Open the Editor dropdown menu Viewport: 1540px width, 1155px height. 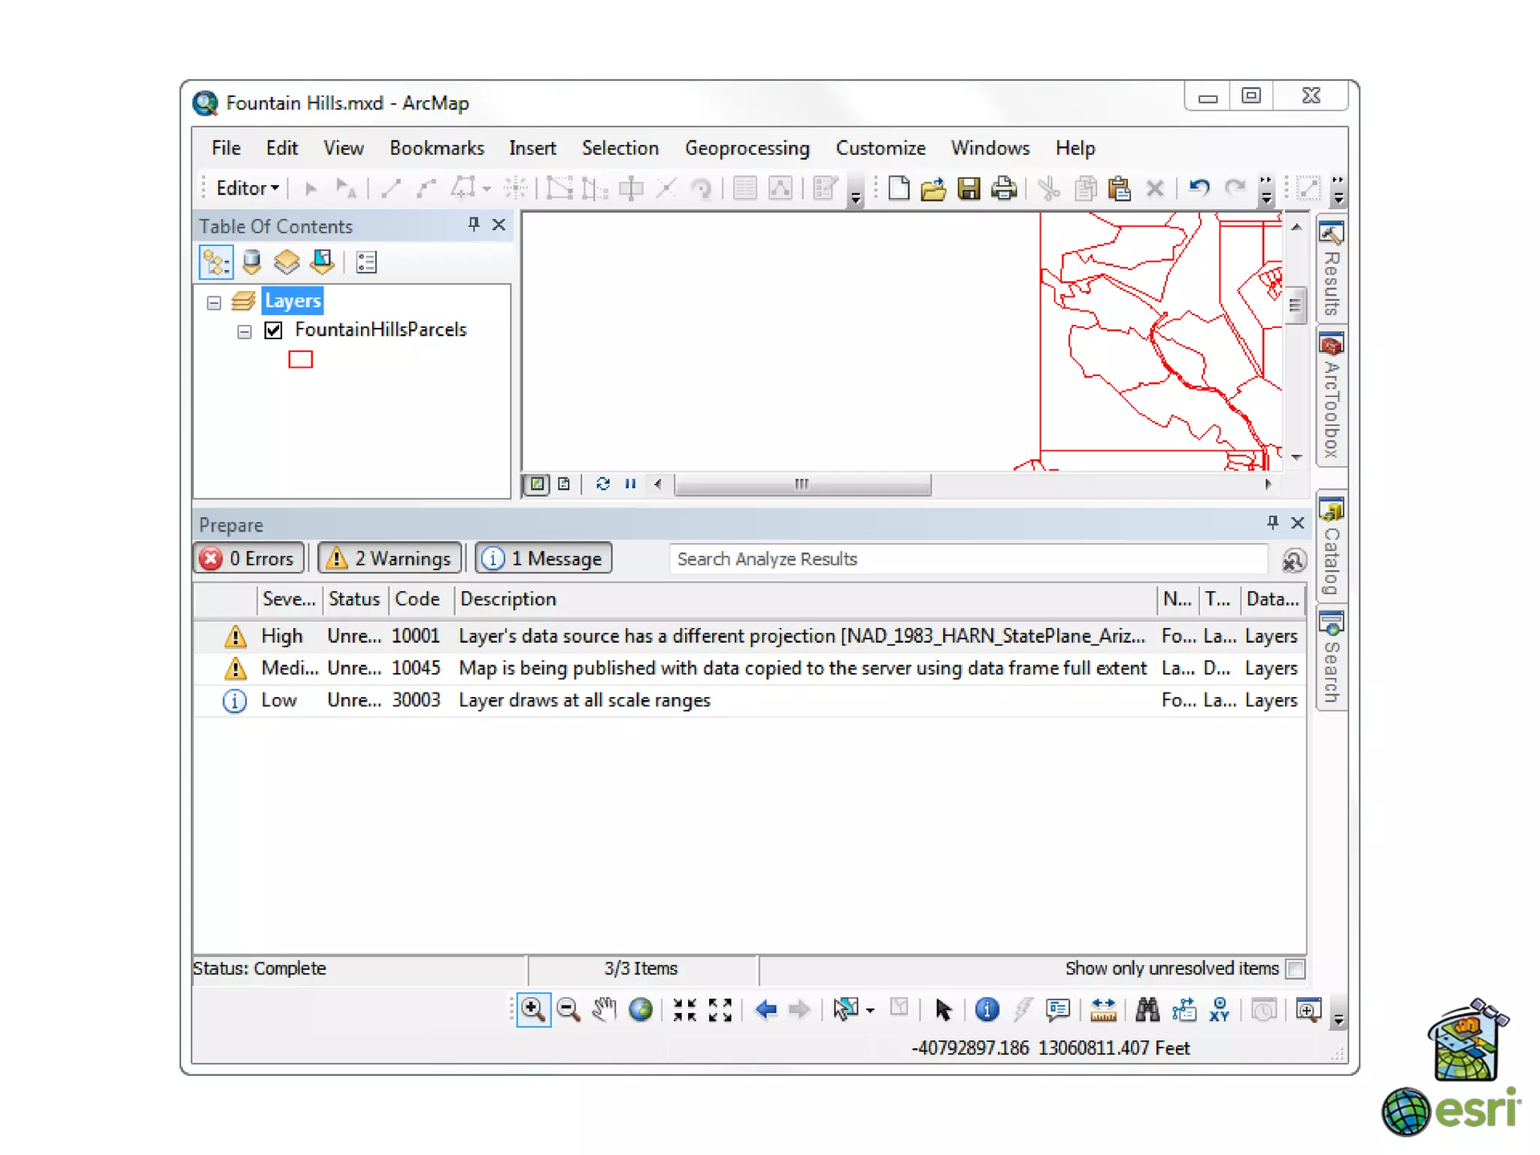pos(247,188)
